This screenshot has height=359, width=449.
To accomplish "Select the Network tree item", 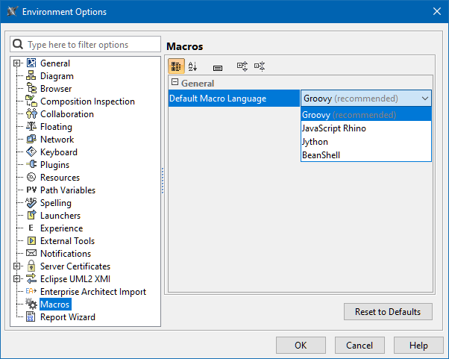I will tap(57, 140).
